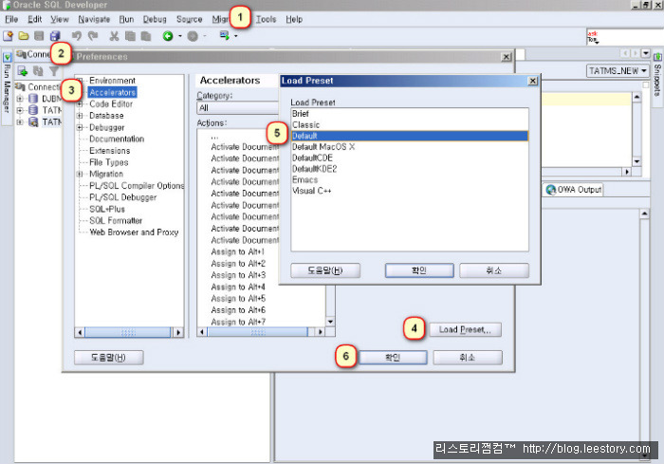Select Web Browser and Proxy preferences
This screenshot has height=464, width=664.
(134, 232)
